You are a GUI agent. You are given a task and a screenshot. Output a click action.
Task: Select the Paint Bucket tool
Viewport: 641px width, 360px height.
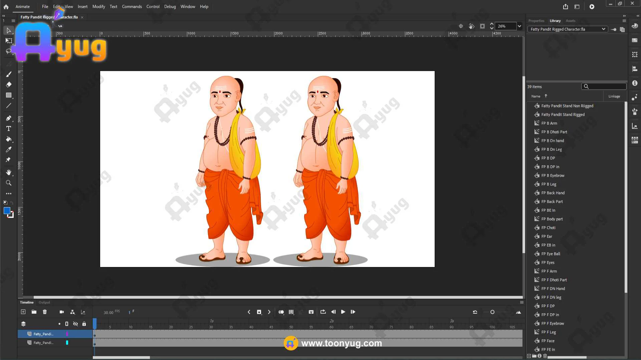click(x=9, y=139)
